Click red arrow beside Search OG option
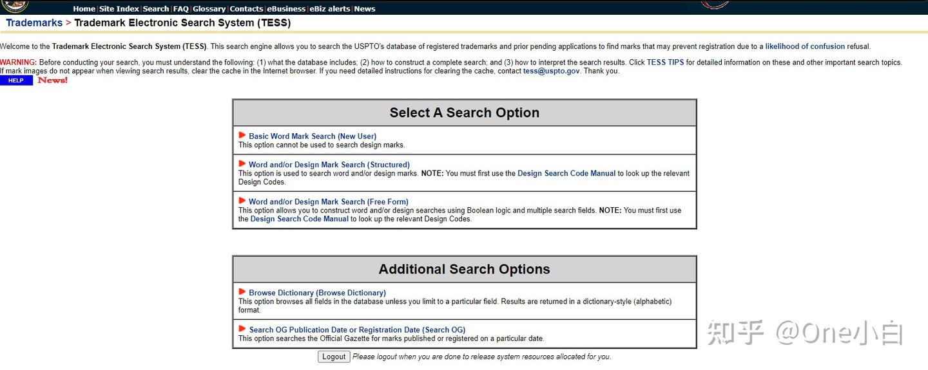Image resolution: width=928 pixels, height=370 pixels. tap(242, 329)
